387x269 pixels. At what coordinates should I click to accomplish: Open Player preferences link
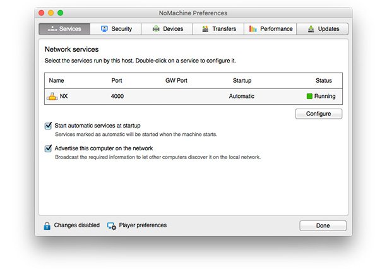pyautogui.click(x=143, y=225)
